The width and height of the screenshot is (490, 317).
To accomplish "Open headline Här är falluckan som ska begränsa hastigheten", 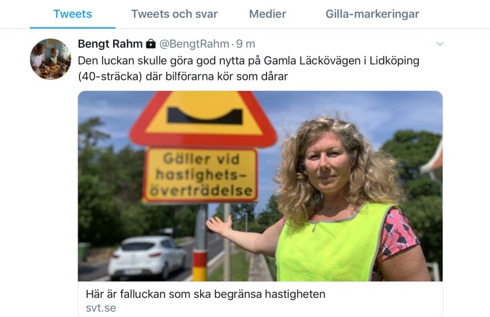I will pos(205,294).
